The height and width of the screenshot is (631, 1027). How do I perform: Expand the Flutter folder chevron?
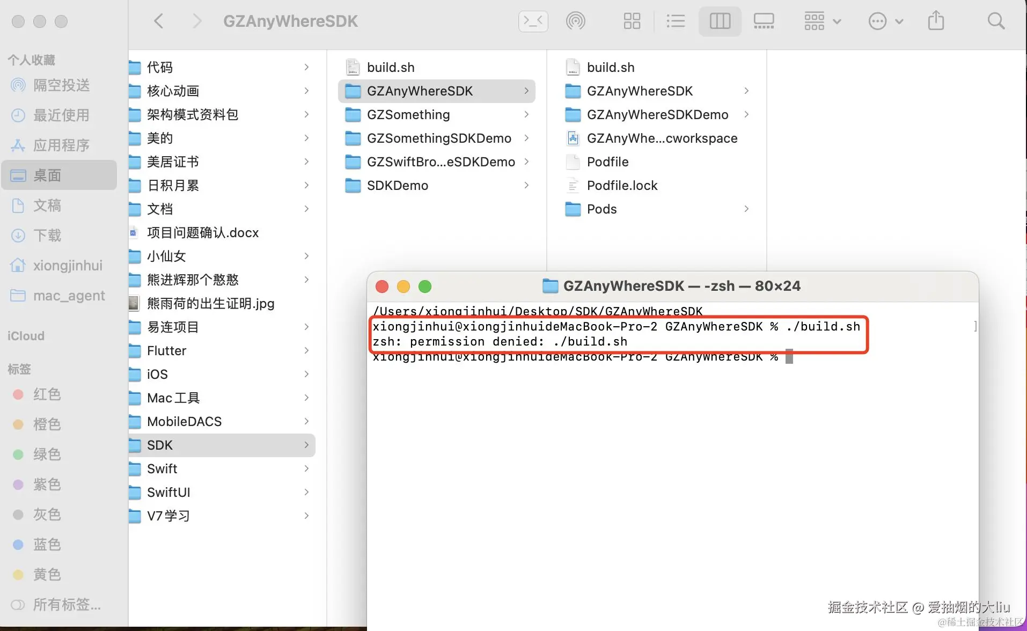(x=306, y=350)
